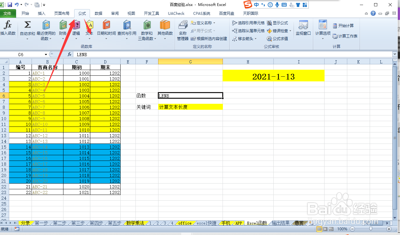
Task: Expand the 移去箭头 dropdown arrow
Action: coord(256,39)
